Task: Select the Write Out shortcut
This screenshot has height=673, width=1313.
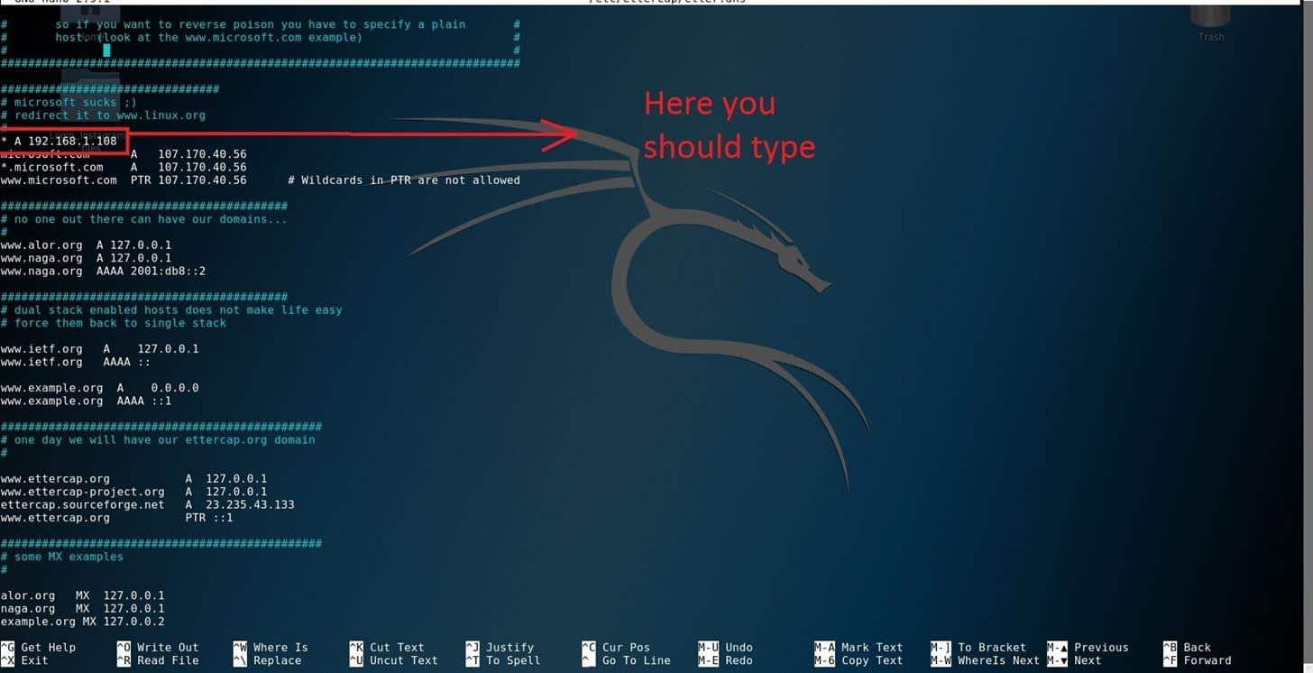Action: (158, 648)
